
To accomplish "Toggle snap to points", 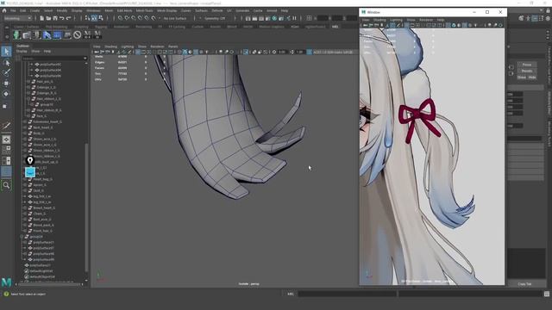I will (x=134, y=18).
